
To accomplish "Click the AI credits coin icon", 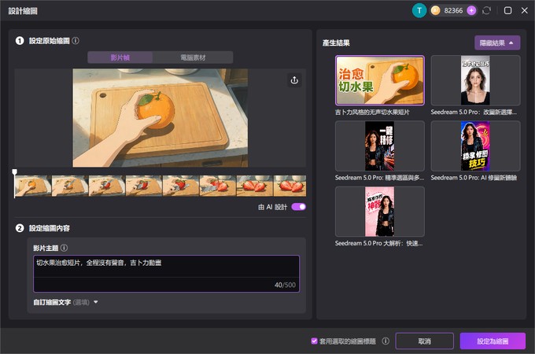I will coord(435,10).
